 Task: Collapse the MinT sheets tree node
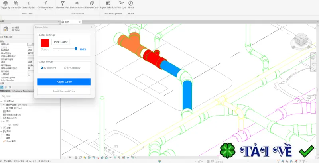point(2,118)
